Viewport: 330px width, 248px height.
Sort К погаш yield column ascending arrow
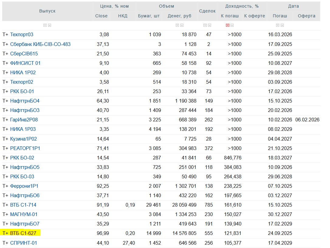coord(232,25)
